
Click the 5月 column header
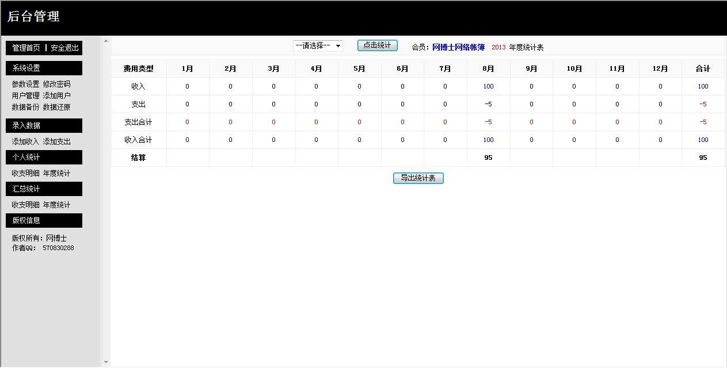point(359,68)
